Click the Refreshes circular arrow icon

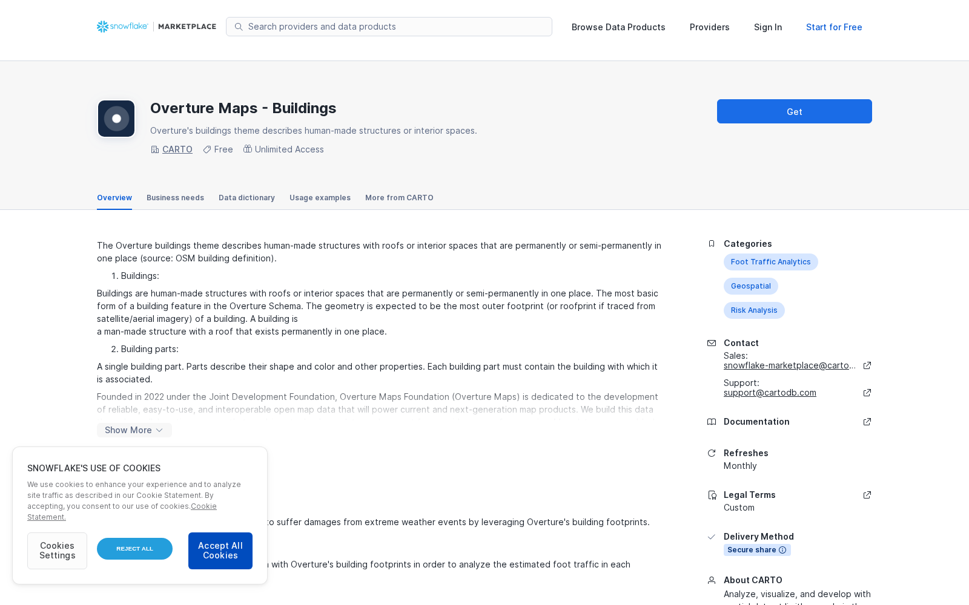point(712,453)
